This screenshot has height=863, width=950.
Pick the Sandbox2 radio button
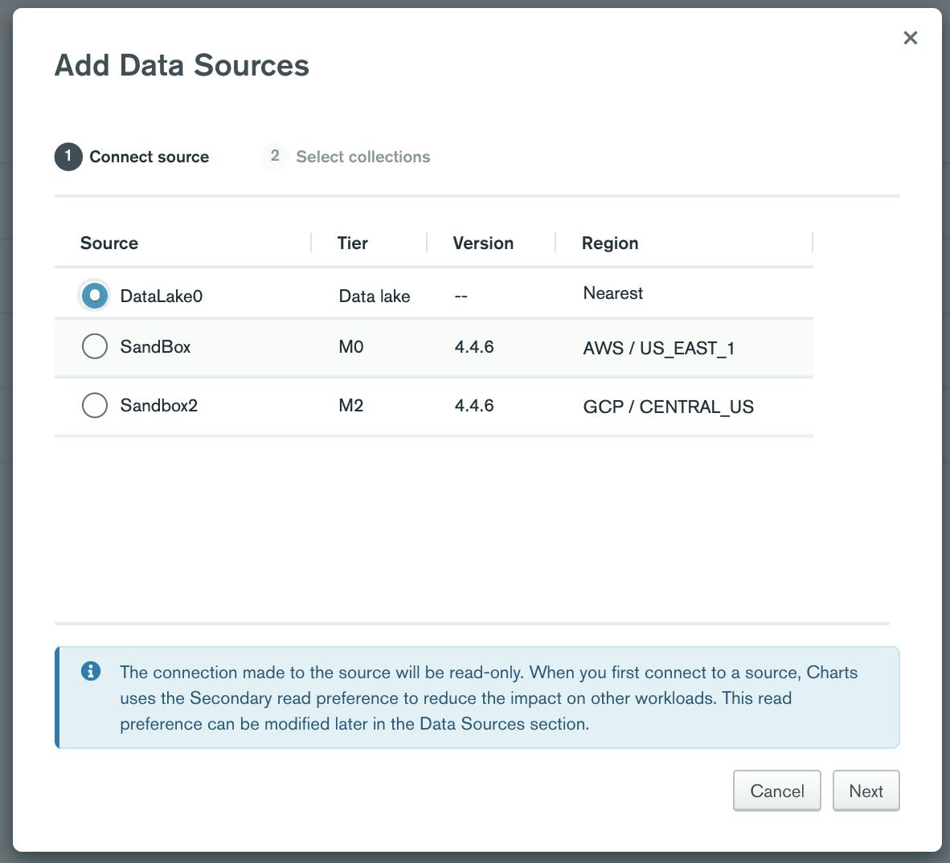95,406
